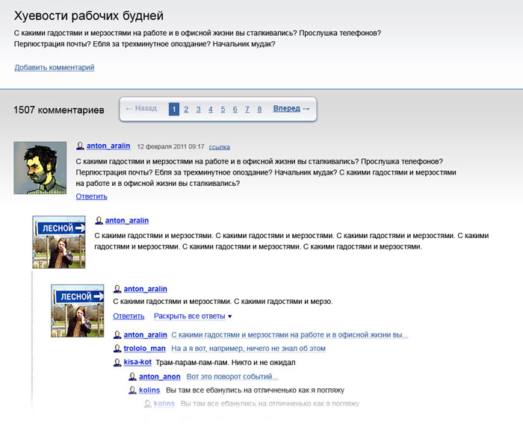523x424 pixels.
Task: Click Назад previous page button
Action: pos(141,109)
